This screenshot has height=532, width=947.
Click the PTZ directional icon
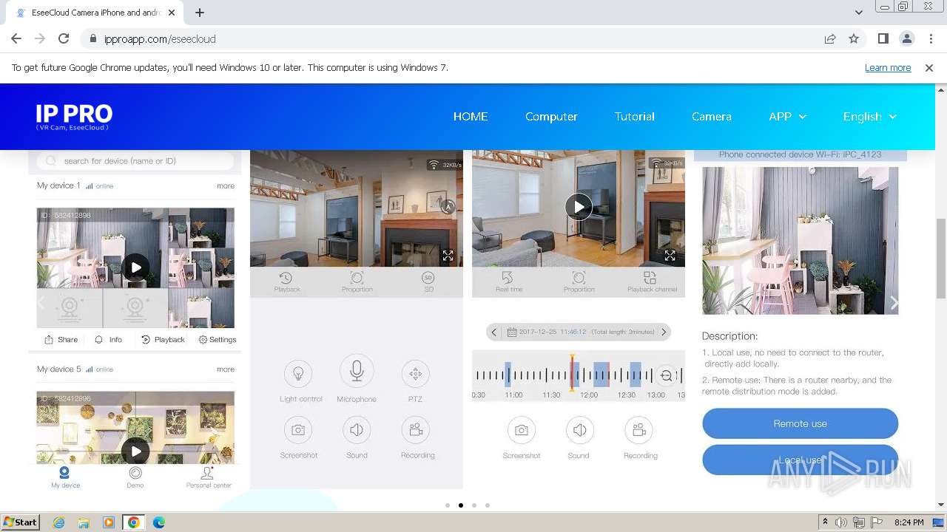(415, 374)
